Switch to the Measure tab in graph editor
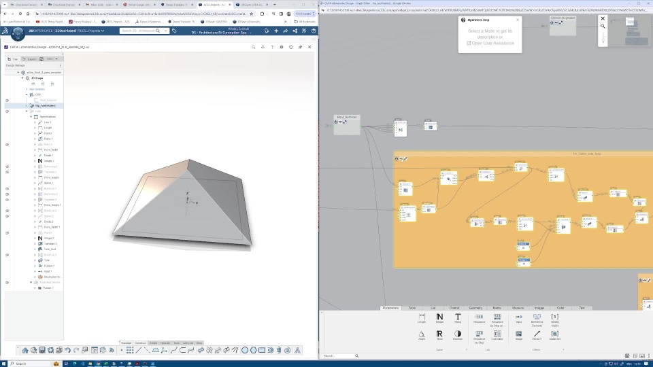 point(518,308)
